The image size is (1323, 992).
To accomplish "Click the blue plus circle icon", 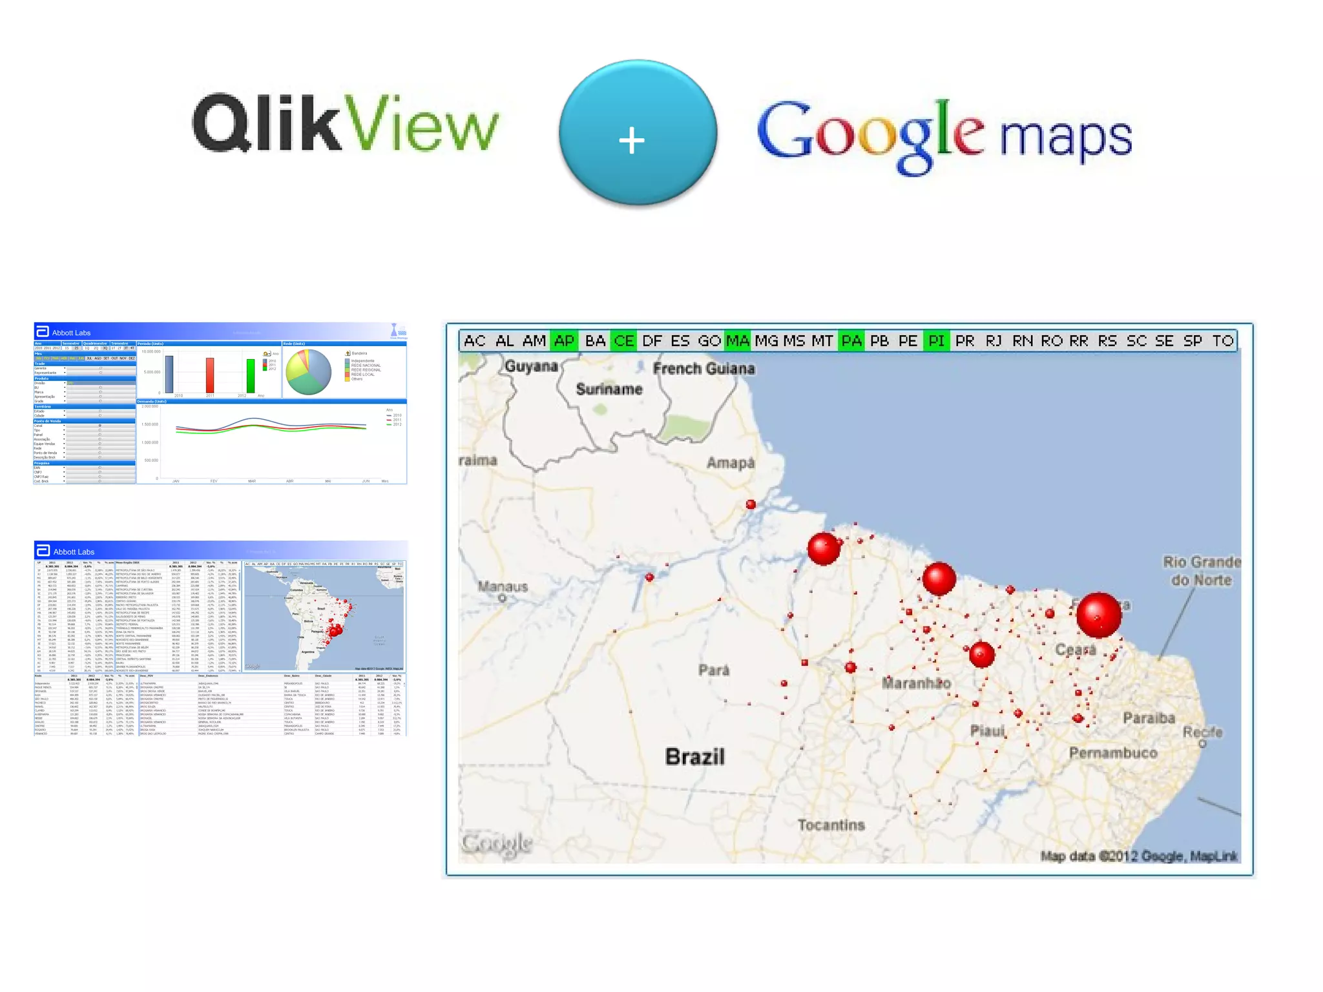I will (x=637, y=134).
